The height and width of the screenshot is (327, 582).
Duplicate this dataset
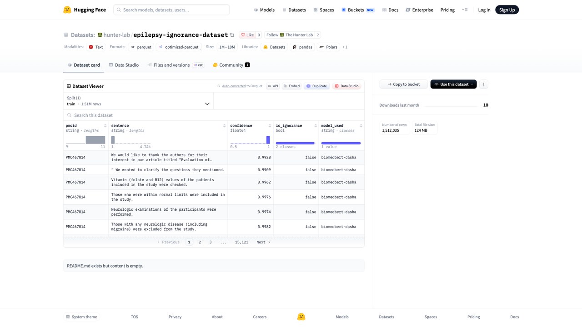tap(316, 86)
